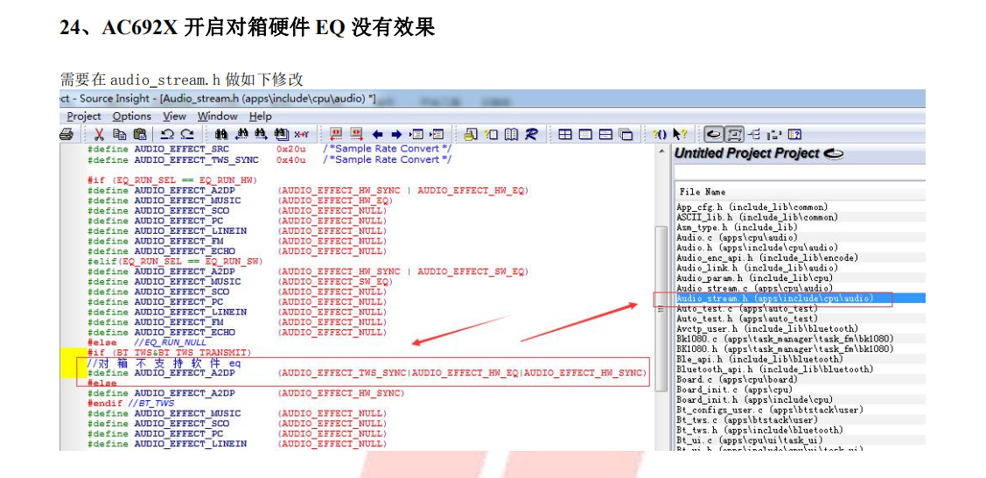
Task: Click the project file name search field
Action: (800, 172)
